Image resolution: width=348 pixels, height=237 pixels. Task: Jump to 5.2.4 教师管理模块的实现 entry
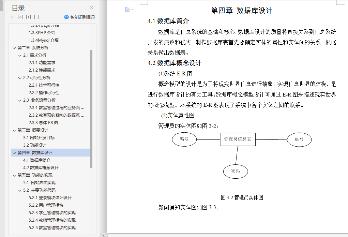click(x=52, y=220)
